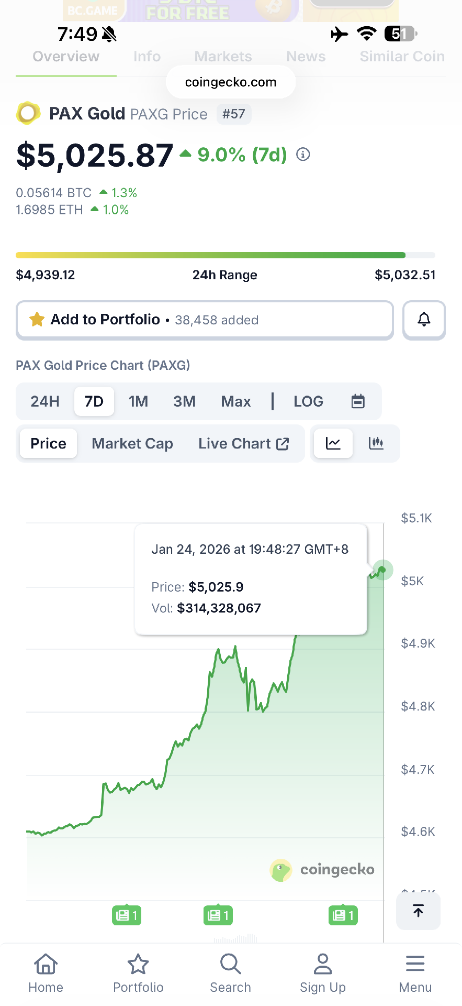Switch to the Markets tab
The image size is (462, 1006).
[x=223, y=57]
